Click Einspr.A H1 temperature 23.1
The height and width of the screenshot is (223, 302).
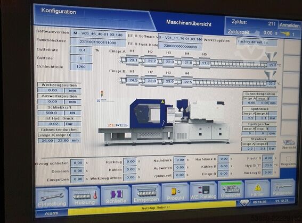133,60
